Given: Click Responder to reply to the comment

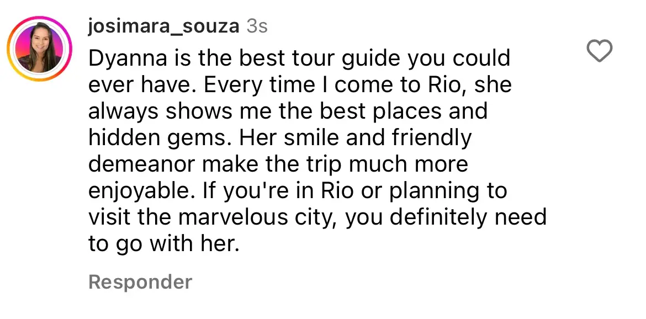Looking at the screenshot, I should tap(140, 282).
